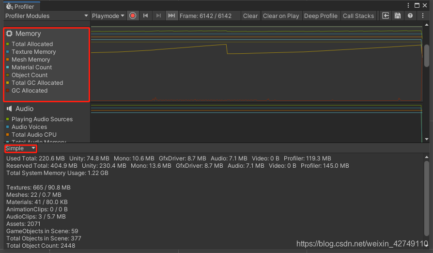
Task: Click the Audio module speaker icon
Action: (9, 109)
